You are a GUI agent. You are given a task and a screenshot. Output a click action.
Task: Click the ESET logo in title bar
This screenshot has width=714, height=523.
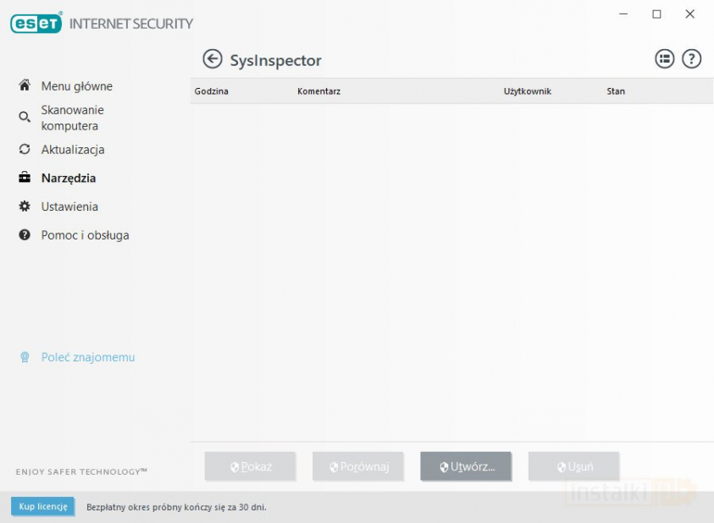[36, 23]
